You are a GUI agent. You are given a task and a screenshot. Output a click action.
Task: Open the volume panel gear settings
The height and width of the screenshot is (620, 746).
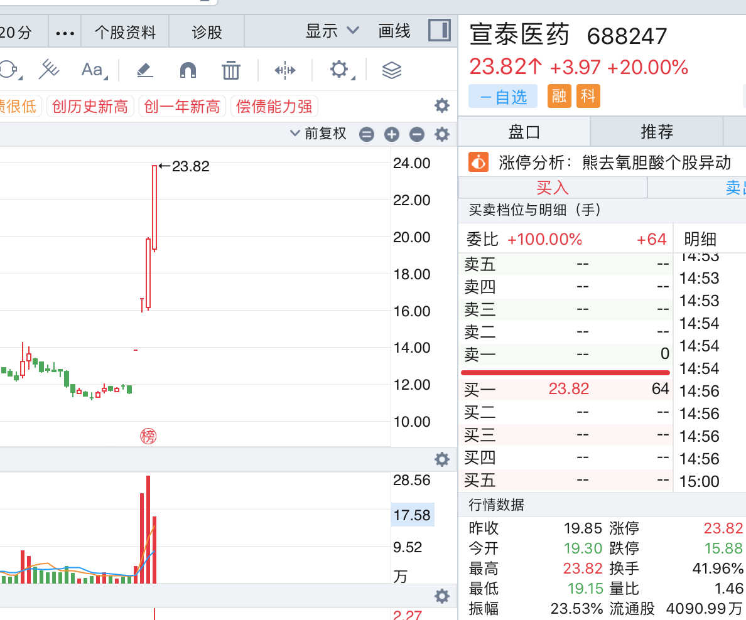point(442,459)
